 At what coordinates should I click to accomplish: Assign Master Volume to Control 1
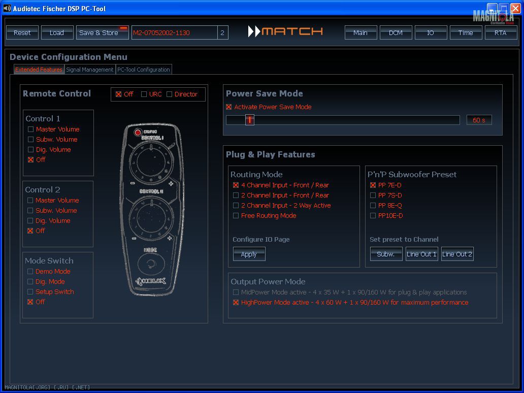click(31, 129)
